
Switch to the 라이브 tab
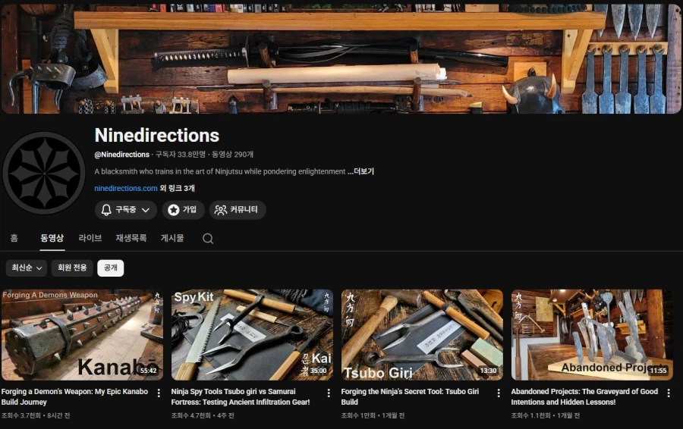(90, 238)
